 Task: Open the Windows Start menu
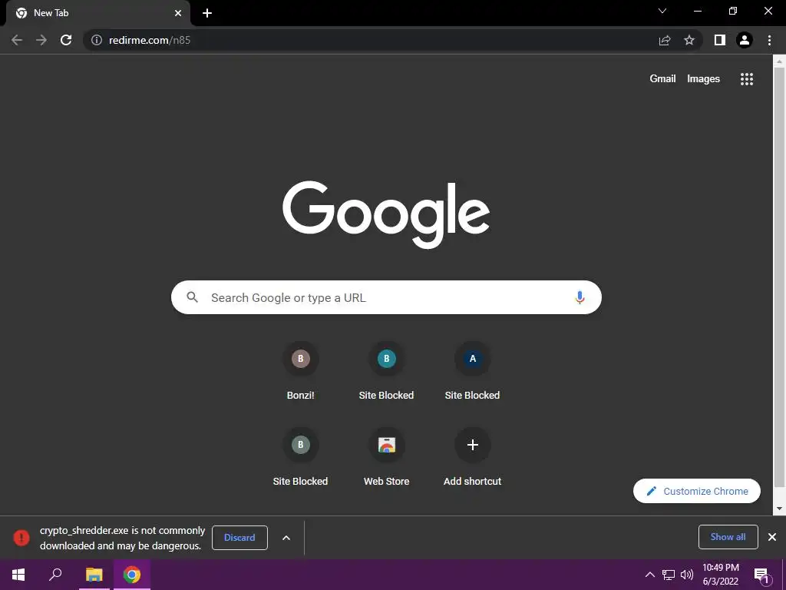tap(18, 575)
